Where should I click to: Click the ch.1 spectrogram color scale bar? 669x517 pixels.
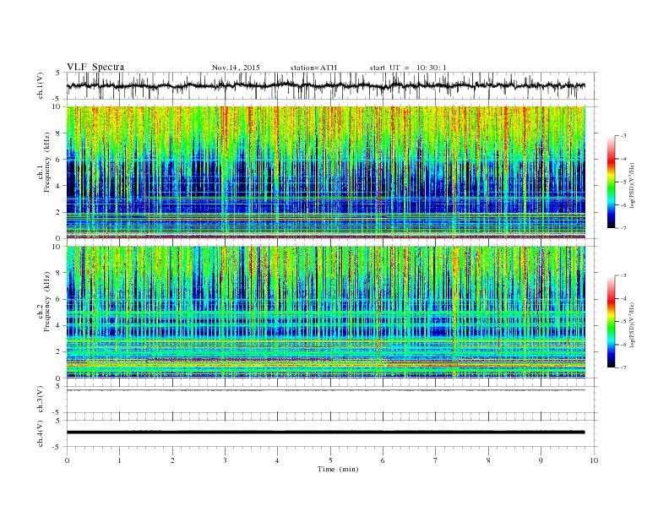611,182
